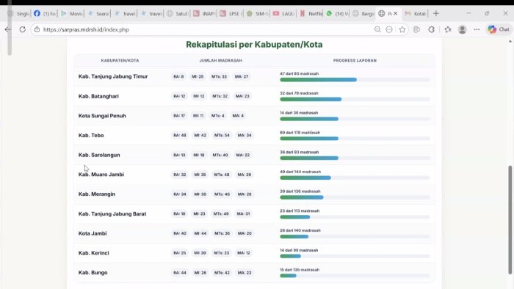Click the 'MA: 23' badge in Batanghari row
Viewport: 514px width, 289px height.
coord(242,96)
